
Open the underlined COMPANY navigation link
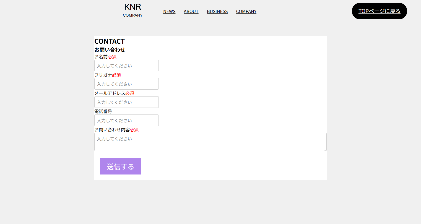point(246,11)
